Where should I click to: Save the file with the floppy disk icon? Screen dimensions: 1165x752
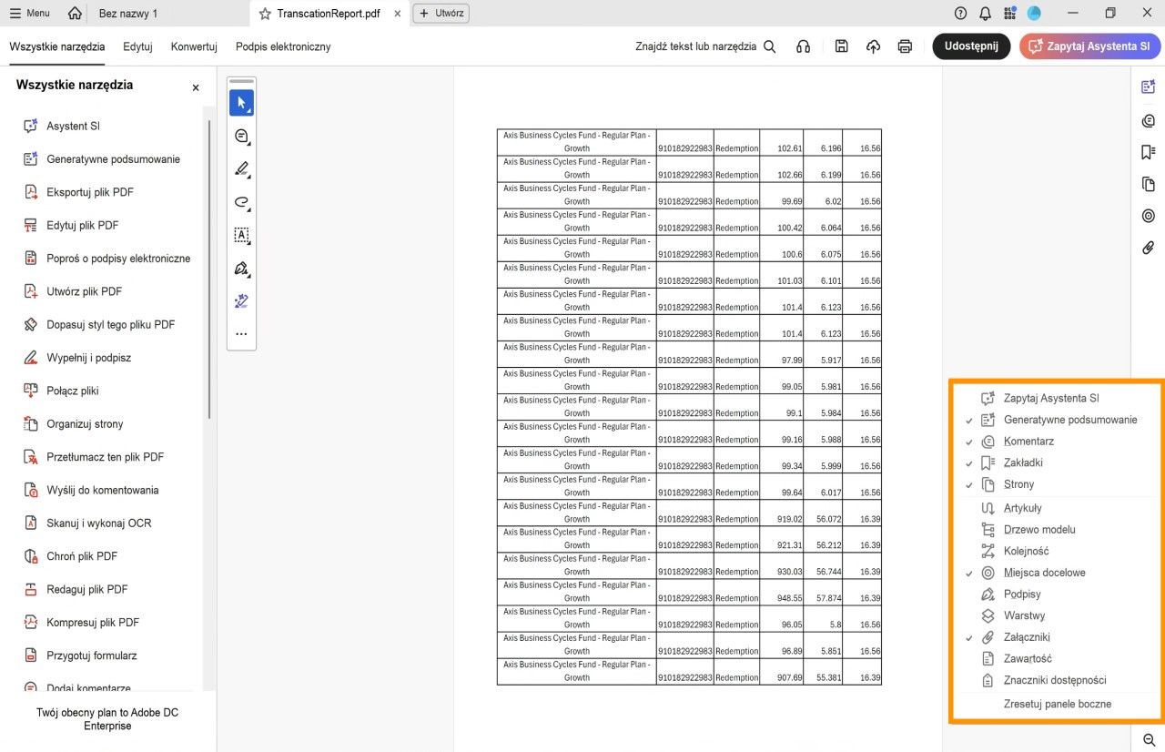[842, 46]
